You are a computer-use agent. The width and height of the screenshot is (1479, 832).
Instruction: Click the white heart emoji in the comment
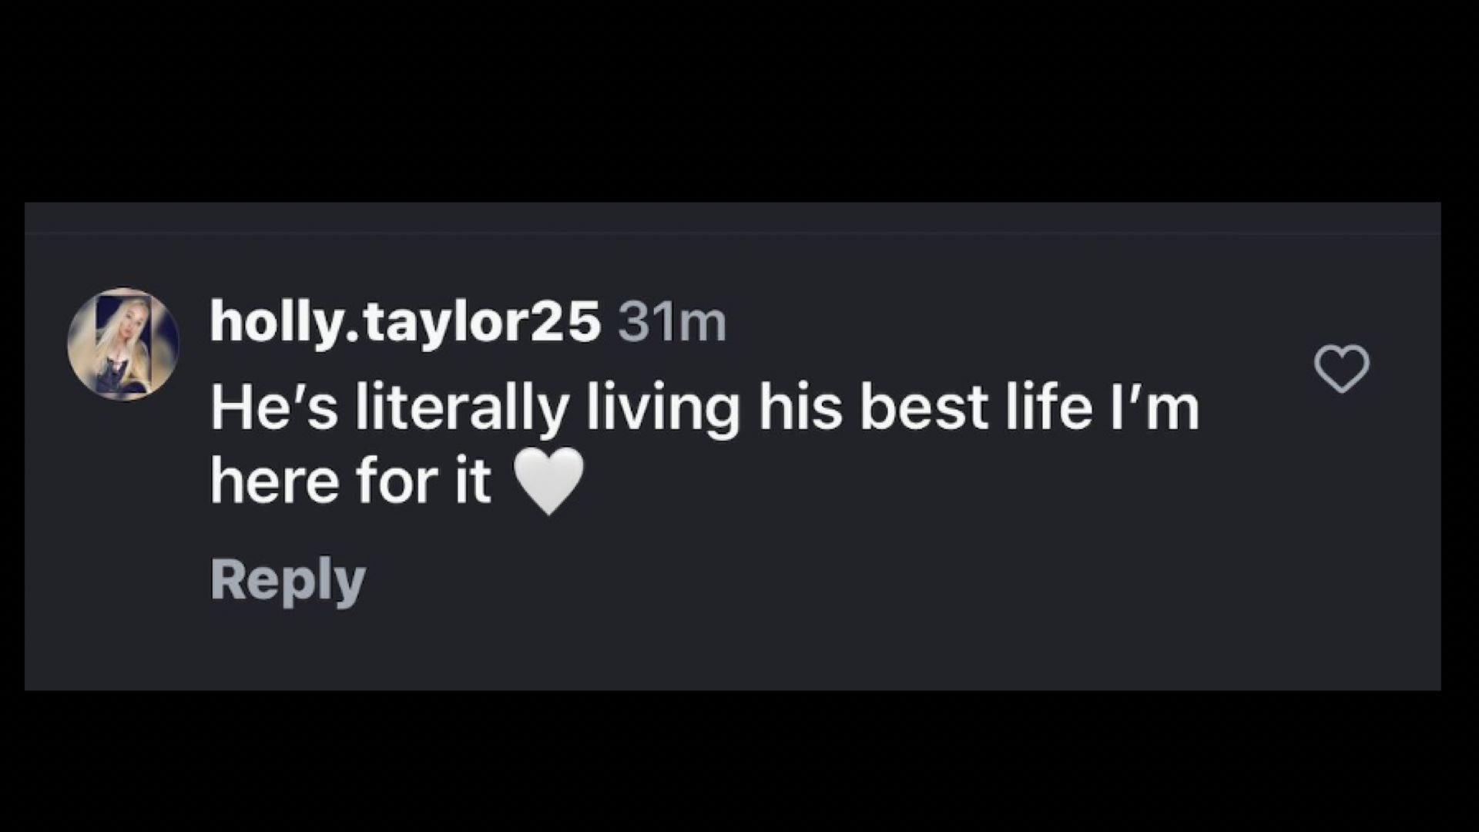point(548,481)
